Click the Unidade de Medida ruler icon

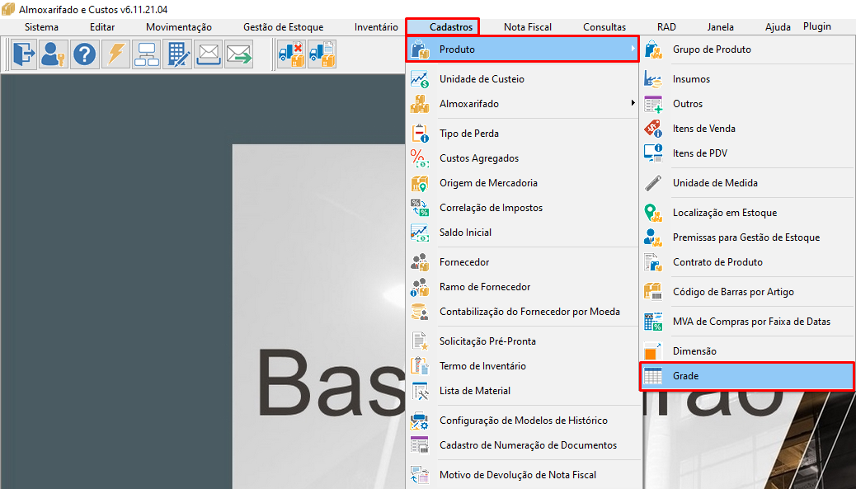click(653, 183)
